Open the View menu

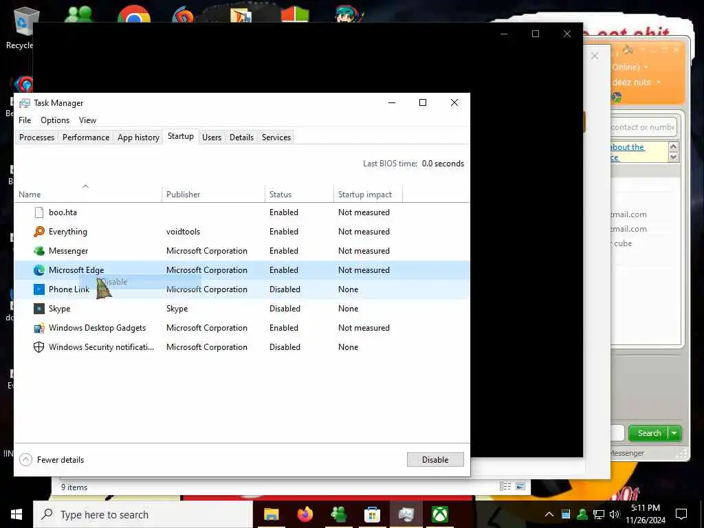[x=87, y=120]
